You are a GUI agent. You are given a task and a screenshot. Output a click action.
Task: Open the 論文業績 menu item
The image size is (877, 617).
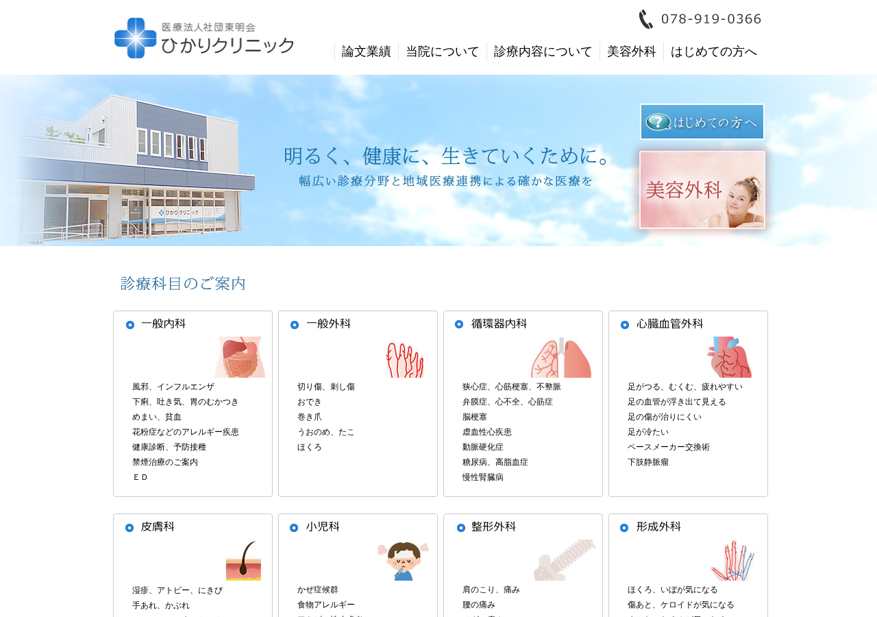pos(367,51)
